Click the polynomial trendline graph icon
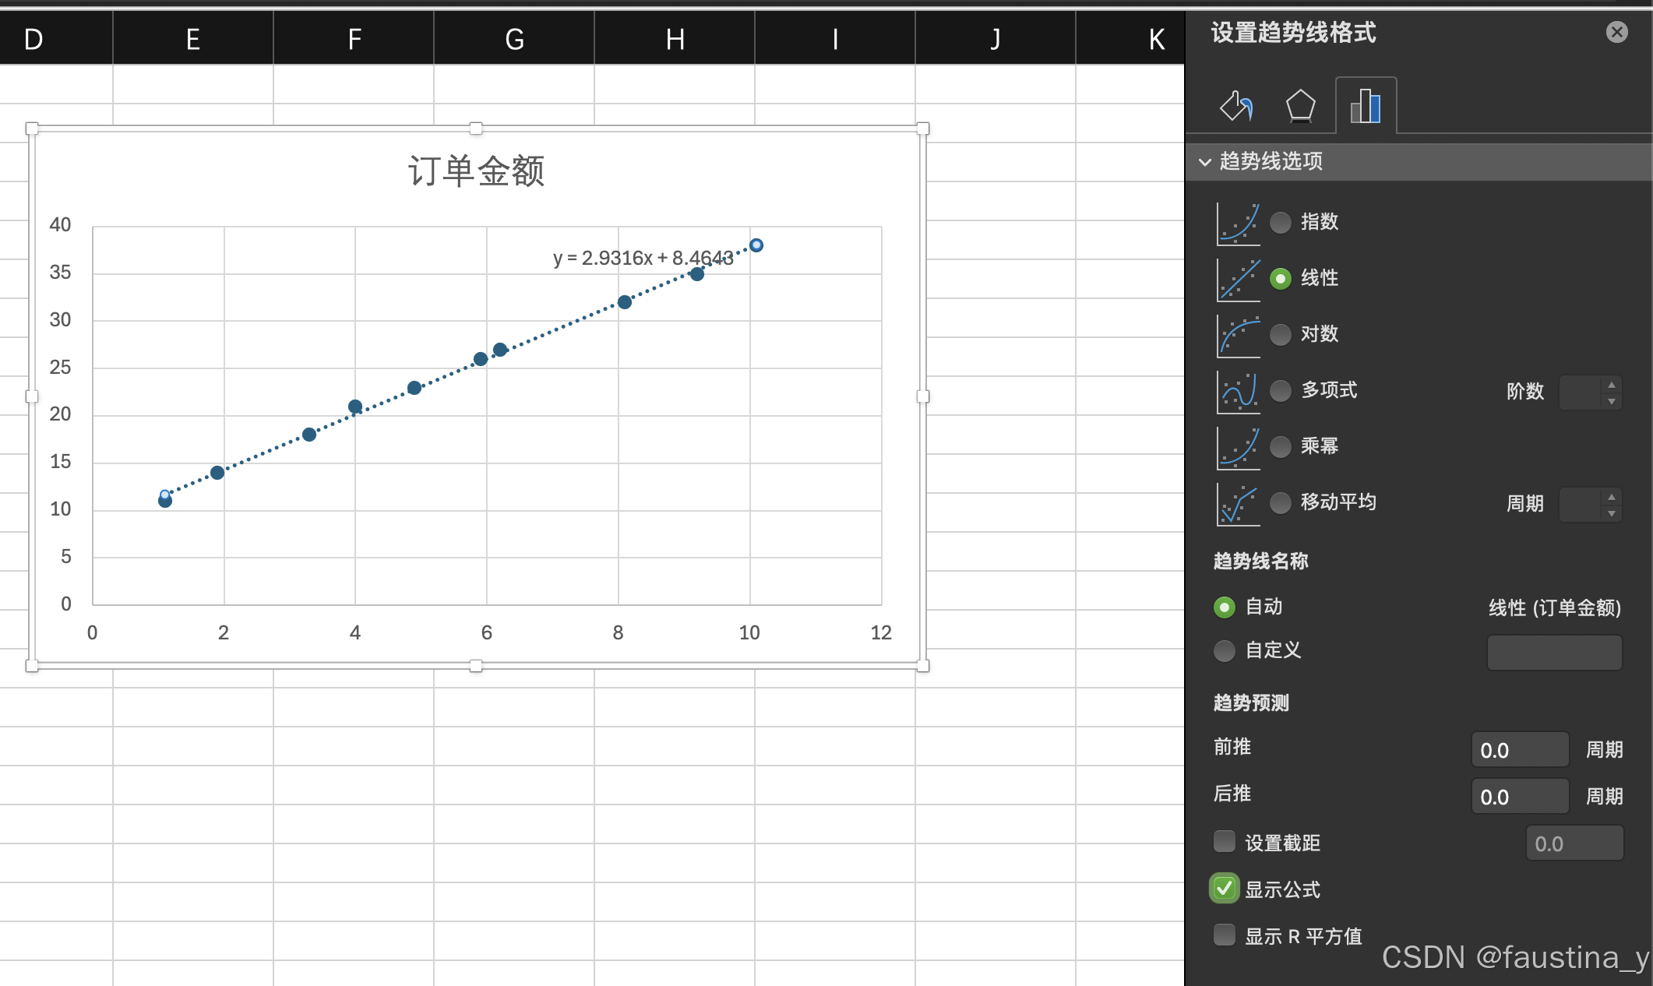Image resolution: width=1653 pixels, height=986 pixels. tap(1239, 391)
